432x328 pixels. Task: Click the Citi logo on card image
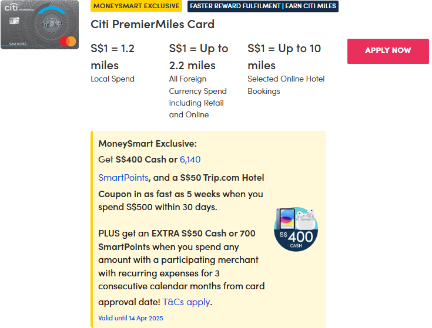[12, 8]
